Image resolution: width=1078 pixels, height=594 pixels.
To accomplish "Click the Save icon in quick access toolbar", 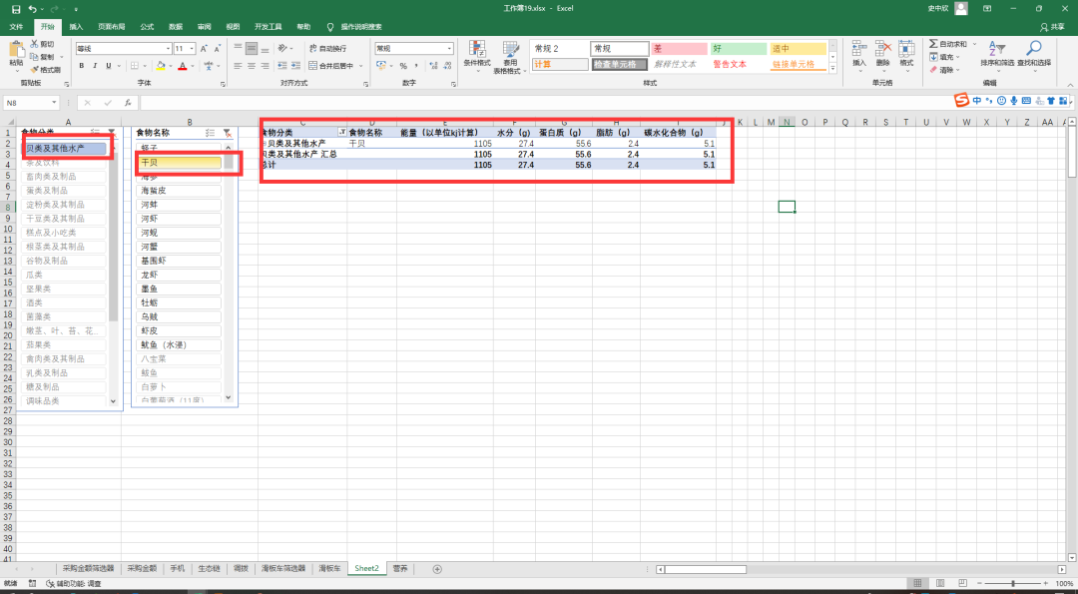I will point(16,9).
